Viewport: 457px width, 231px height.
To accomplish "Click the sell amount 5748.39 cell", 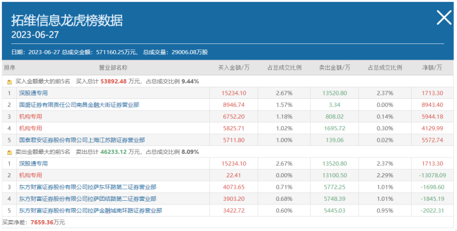I will (335, 199).
